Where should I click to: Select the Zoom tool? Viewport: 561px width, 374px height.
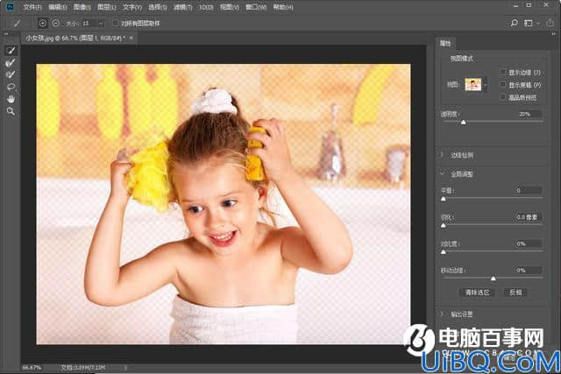(11, 111)
